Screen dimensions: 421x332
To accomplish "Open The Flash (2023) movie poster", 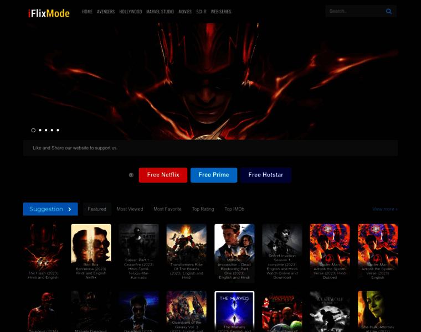I will click(x=43, y=252).
